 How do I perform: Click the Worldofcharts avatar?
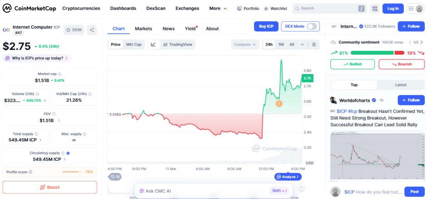[x=333, y=100]
